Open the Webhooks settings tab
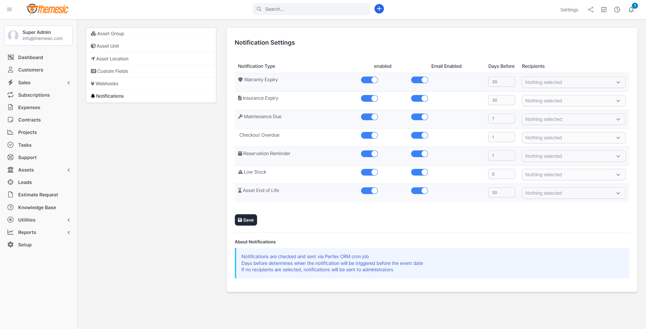Viewport: 646px width, 329px height. point(107,84)
